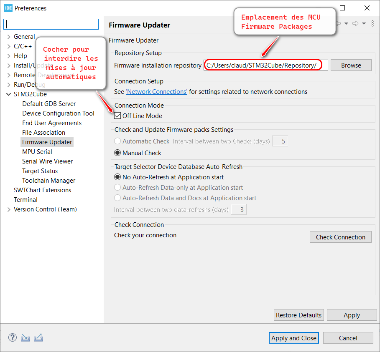Image resolution: width=380 pixels, height=352 pixels.
Task: Open the back history dropdown arrow
Action: click(346, 23)
